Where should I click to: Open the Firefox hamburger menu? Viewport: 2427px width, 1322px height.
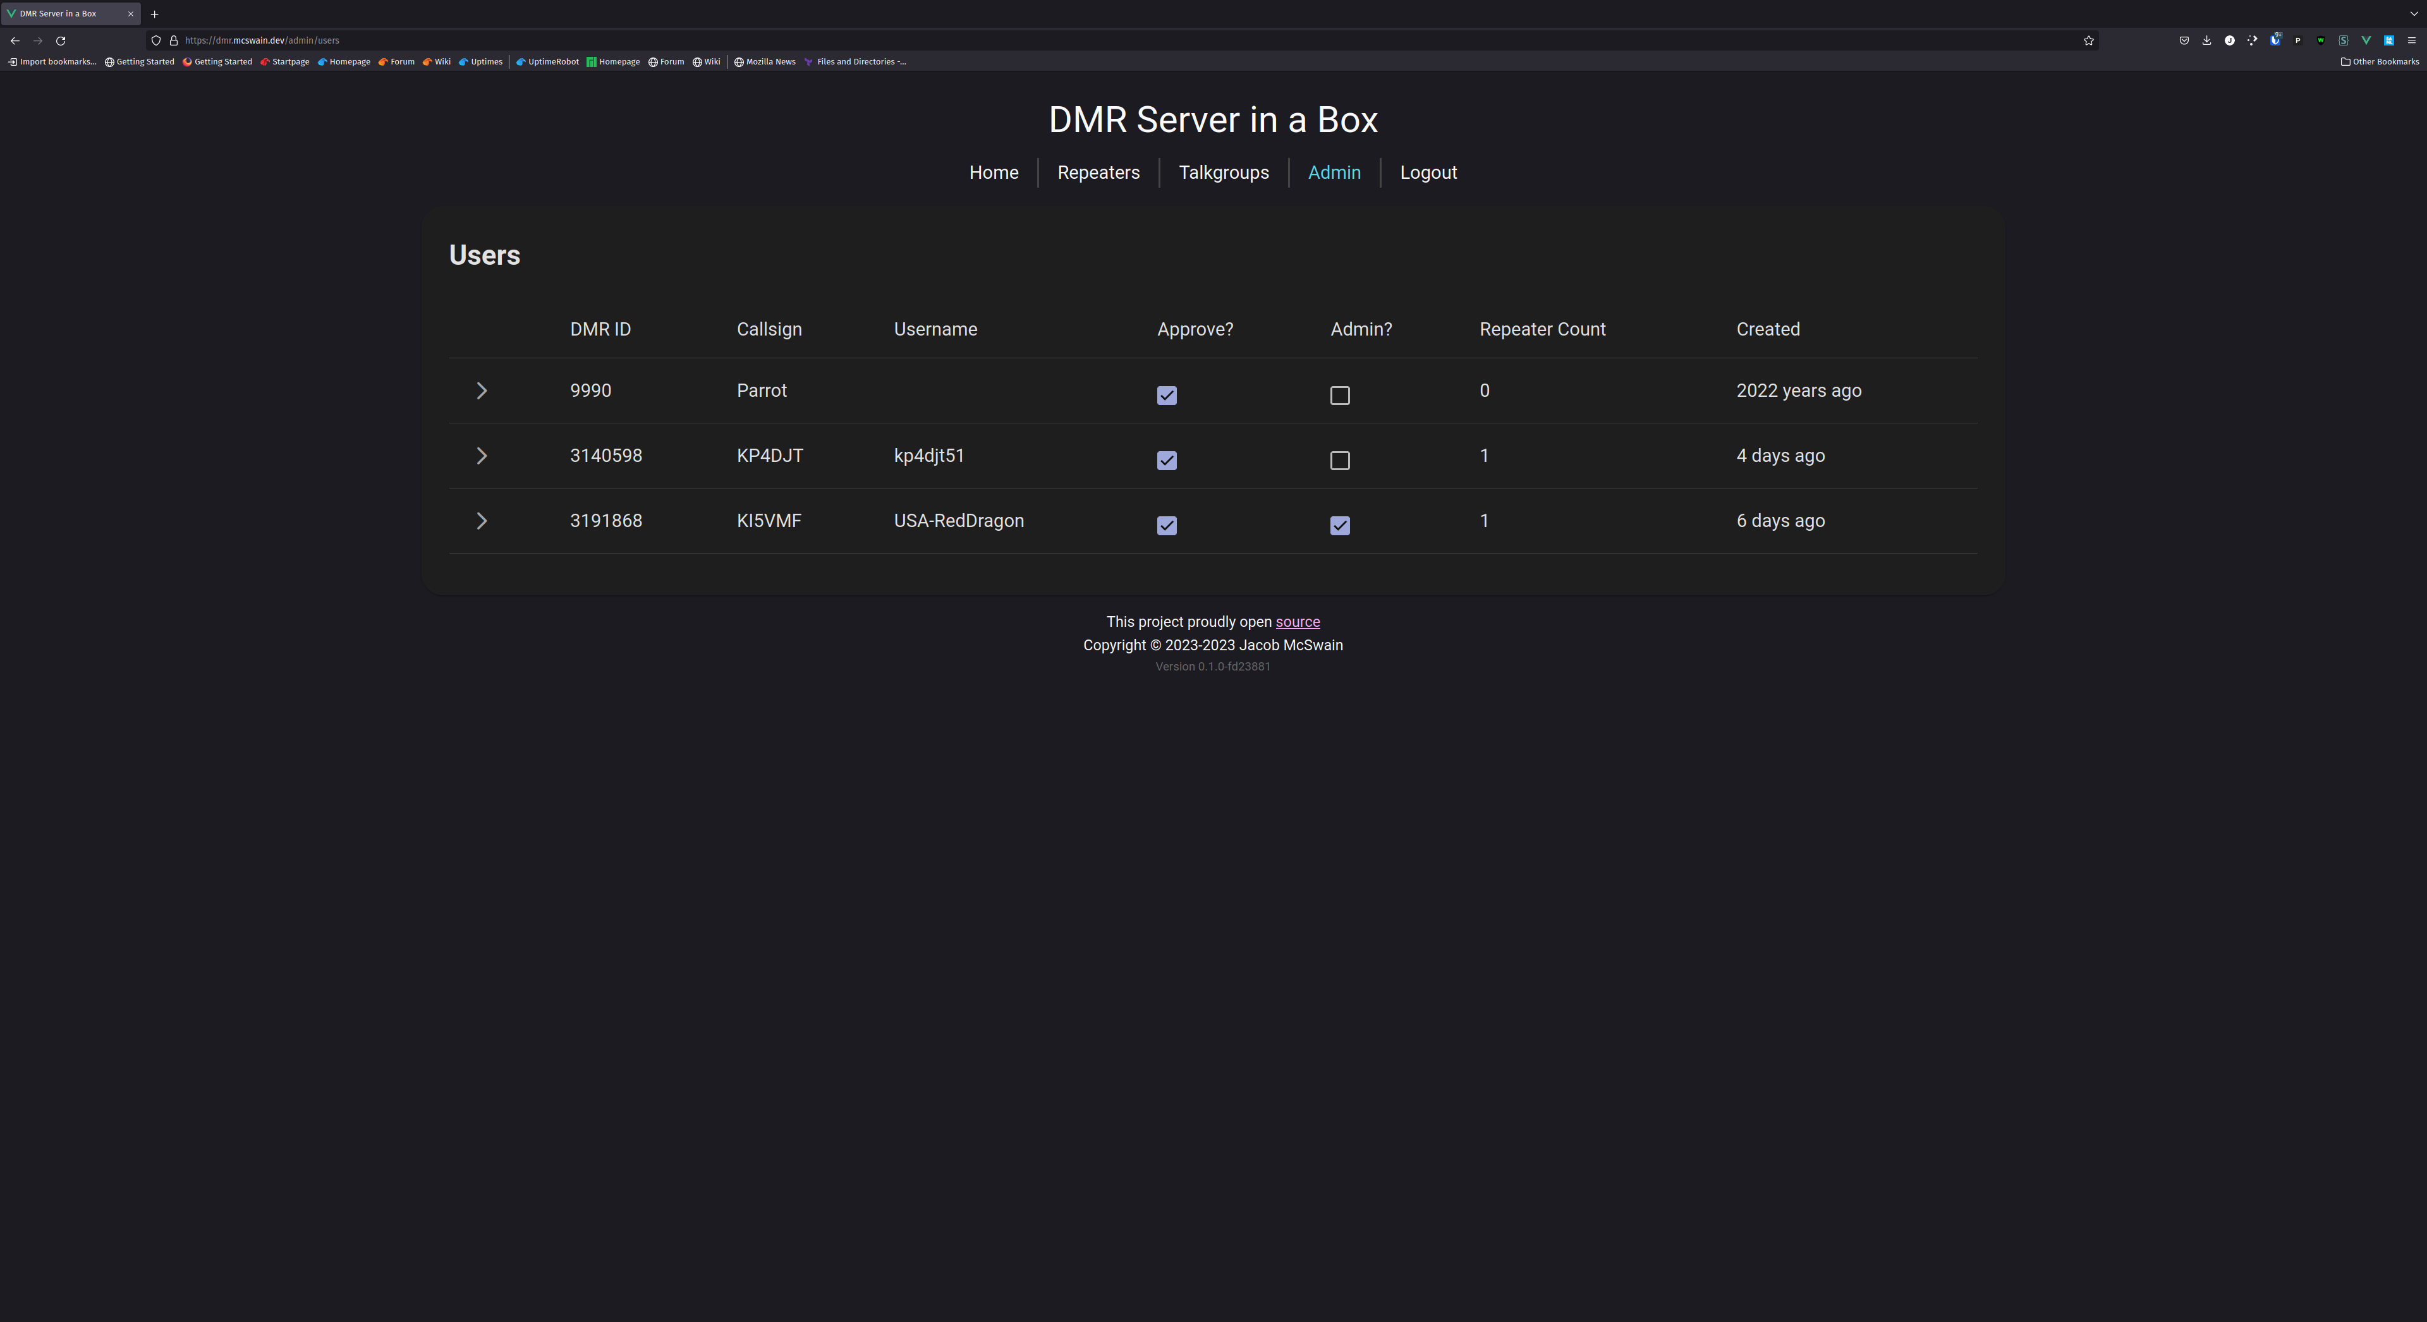click(x=2412, y=40)
